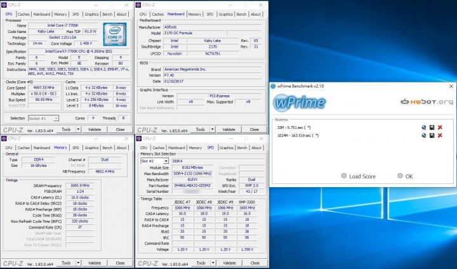Open About tab in CPU-Z Mainboard window
The width and height of the screenshot is (457, 269).
[x=256, y=15]
